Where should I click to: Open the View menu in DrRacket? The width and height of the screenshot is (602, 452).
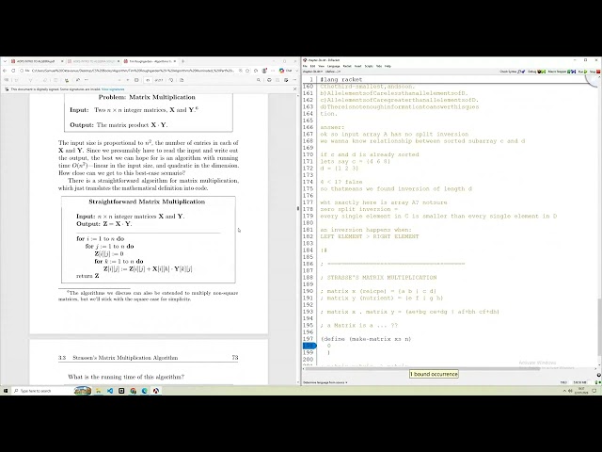[321, 66]
